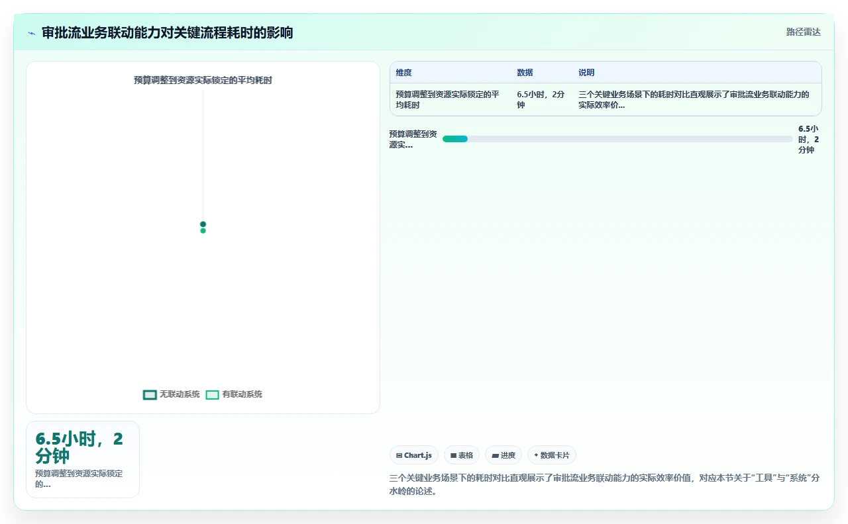Click the dark green data point in the chart
Image resolution: width=848 pixels, height=524 pixels.
[203, 224]
